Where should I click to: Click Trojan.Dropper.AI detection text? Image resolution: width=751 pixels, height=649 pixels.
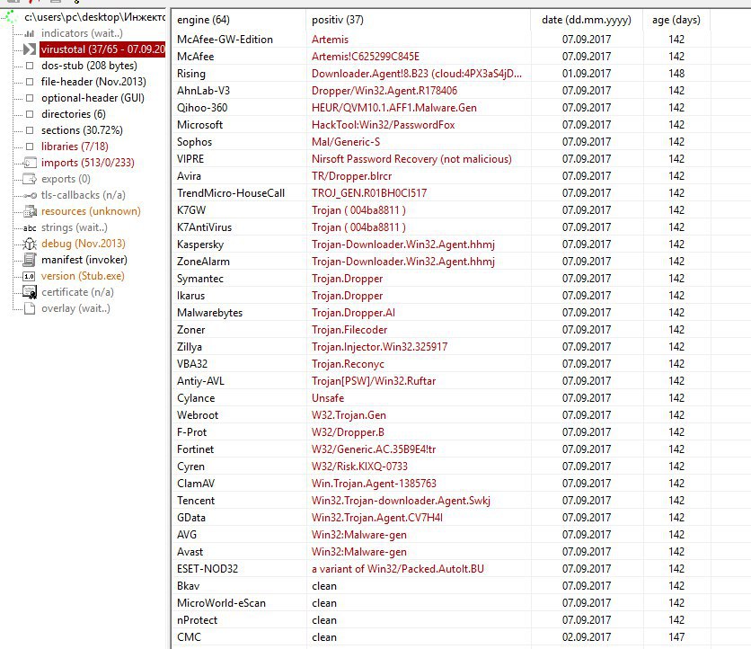coord(353,313)
